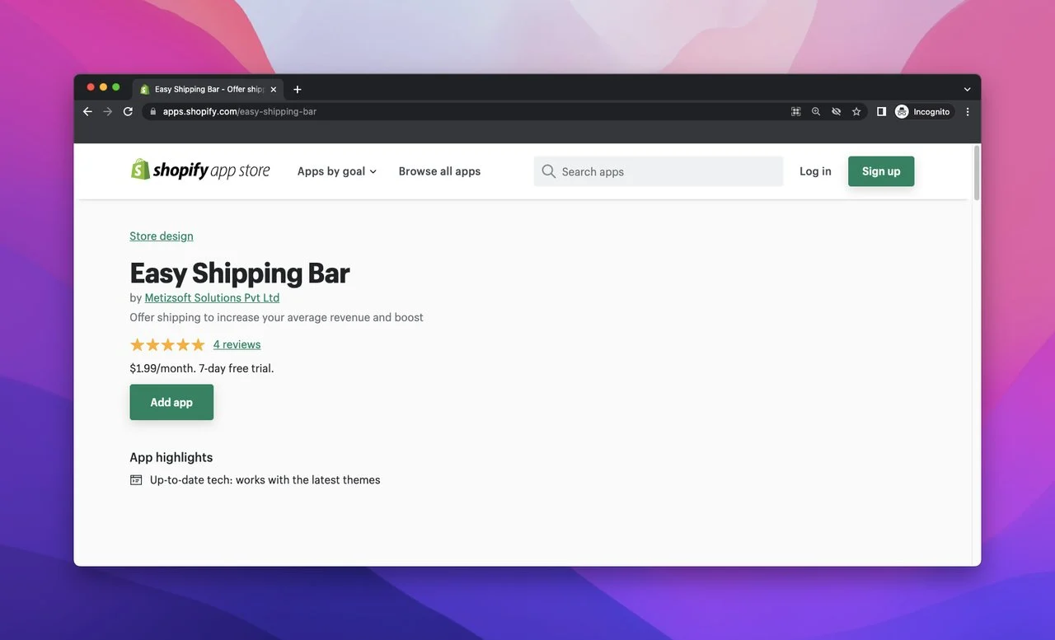Select the Easy Shipping Bar browser tab

(209, 89)
